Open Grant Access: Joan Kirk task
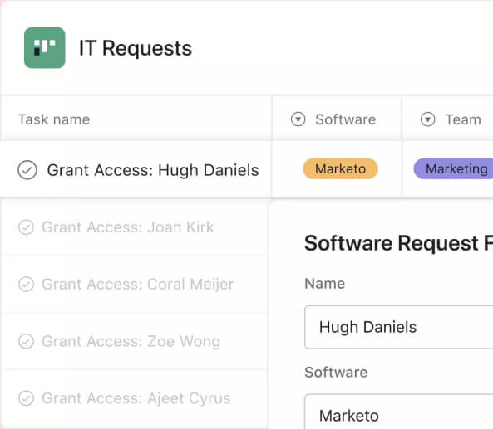 click(128, 227)
